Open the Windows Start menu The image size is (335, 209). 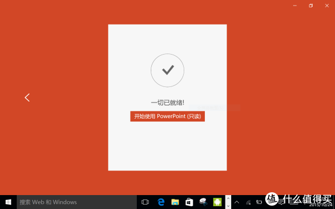8,202
